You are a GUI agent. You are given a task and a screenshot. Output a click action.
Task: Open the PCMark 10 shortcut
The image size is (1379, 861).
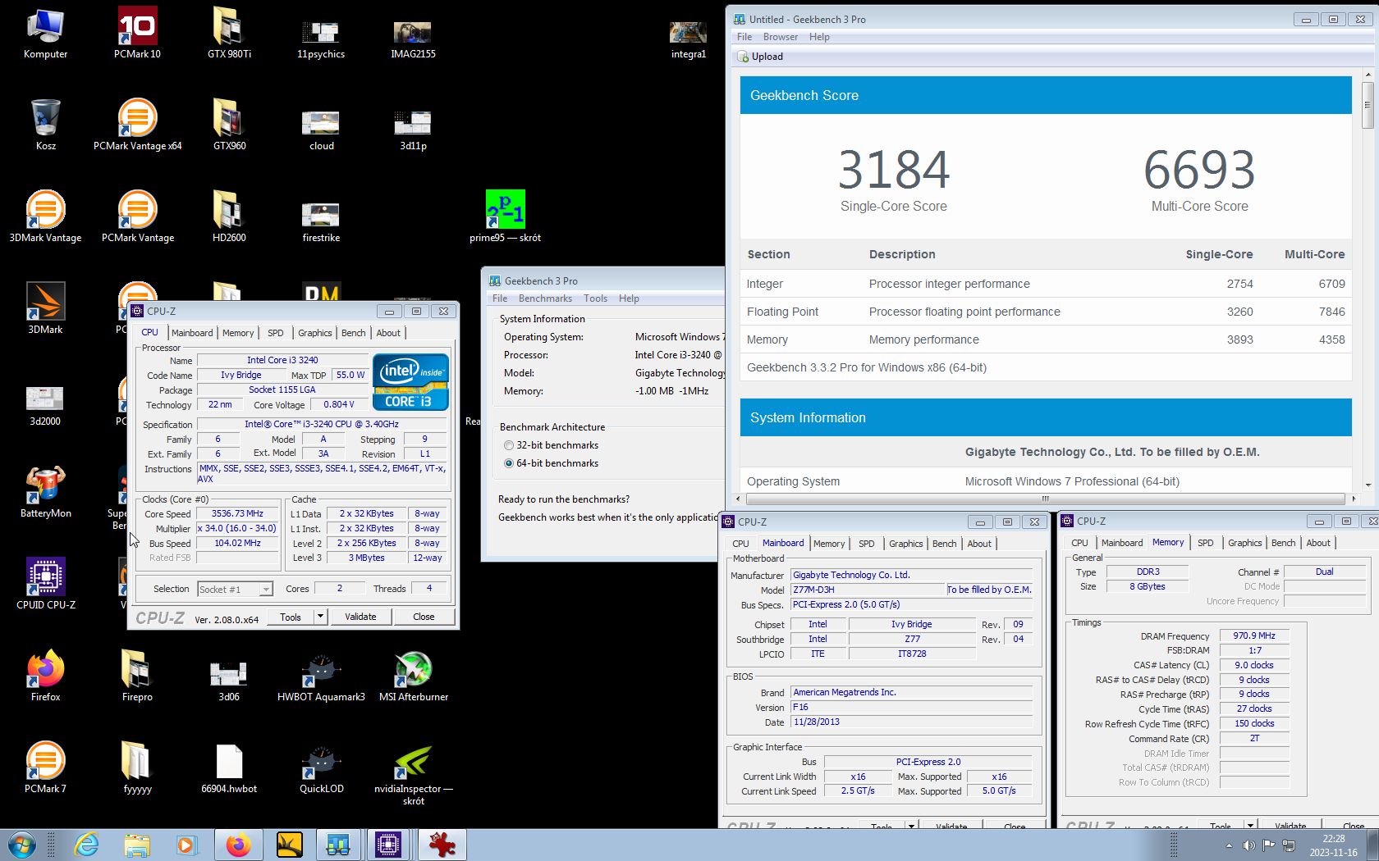[x=137, y=33]
